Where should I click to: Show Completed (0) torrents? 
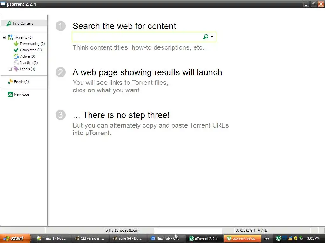31,50
